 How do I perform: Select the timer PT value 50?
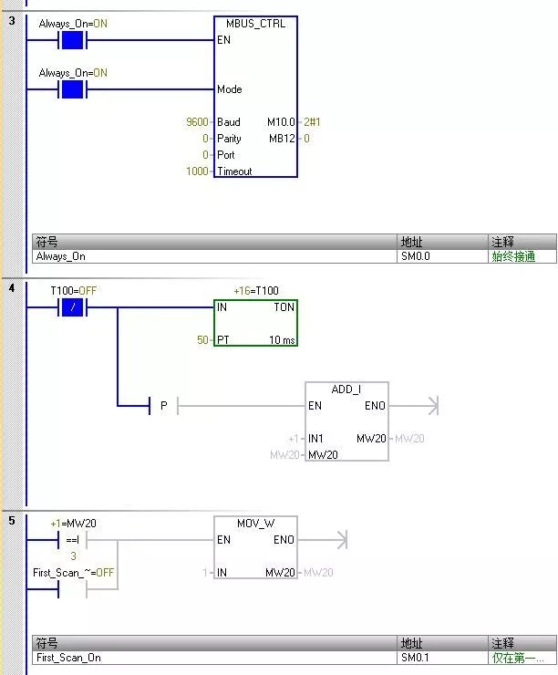(202, 340)
